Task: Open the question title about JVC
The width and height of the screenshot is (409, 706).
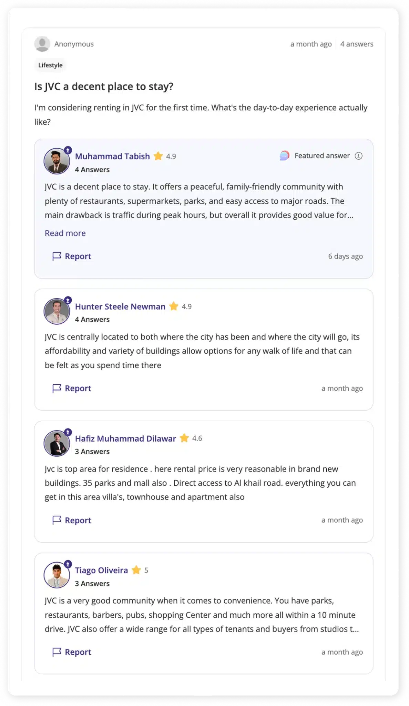Action: point(104,87)
